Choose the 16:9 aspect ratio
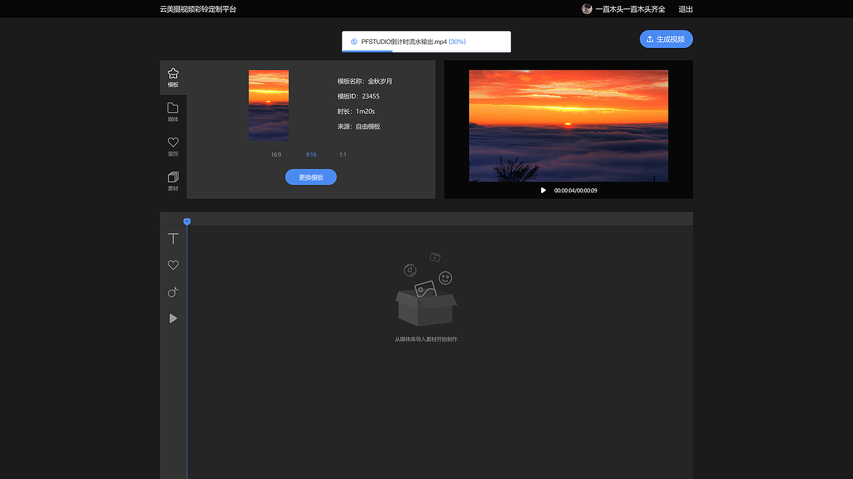Image resolution: width=853 pixels, height=479 pixels. point(276,154)
